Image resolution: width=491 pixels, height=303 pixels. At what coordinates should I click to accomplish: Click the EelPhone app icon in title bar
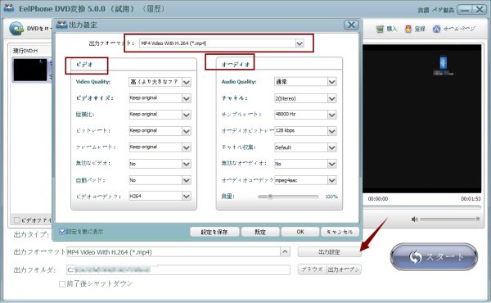9,8
